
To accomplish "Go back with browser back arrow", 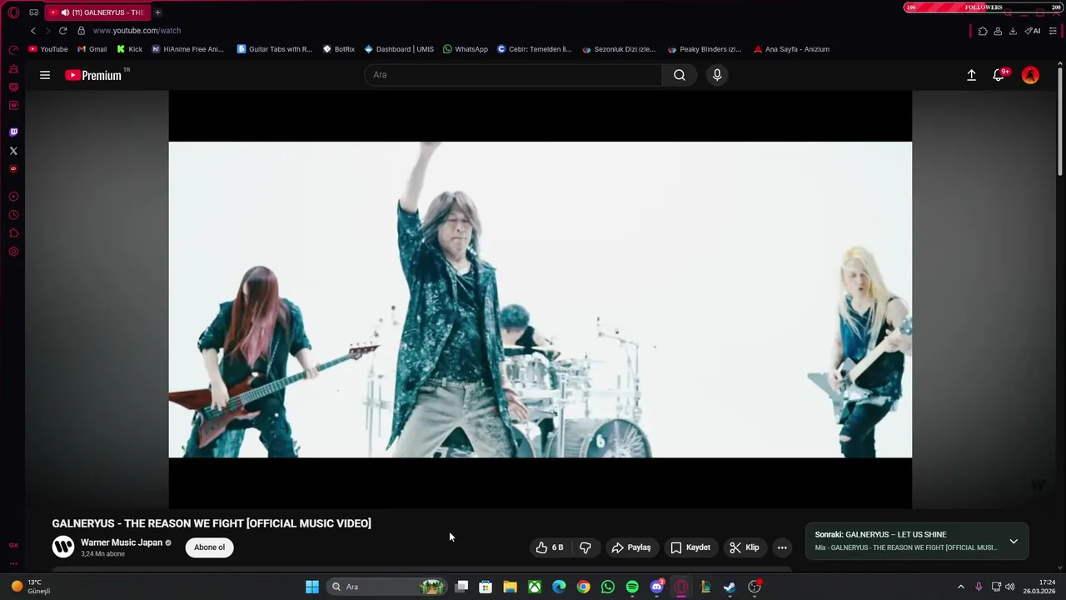I will coord(33,31).
